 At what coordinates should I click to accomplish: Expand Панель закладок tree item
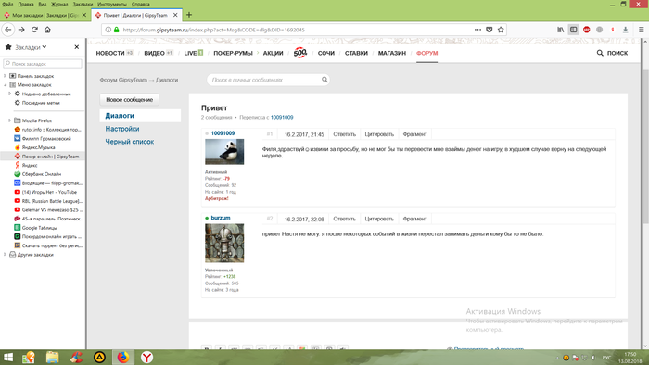tap(5, 76)
